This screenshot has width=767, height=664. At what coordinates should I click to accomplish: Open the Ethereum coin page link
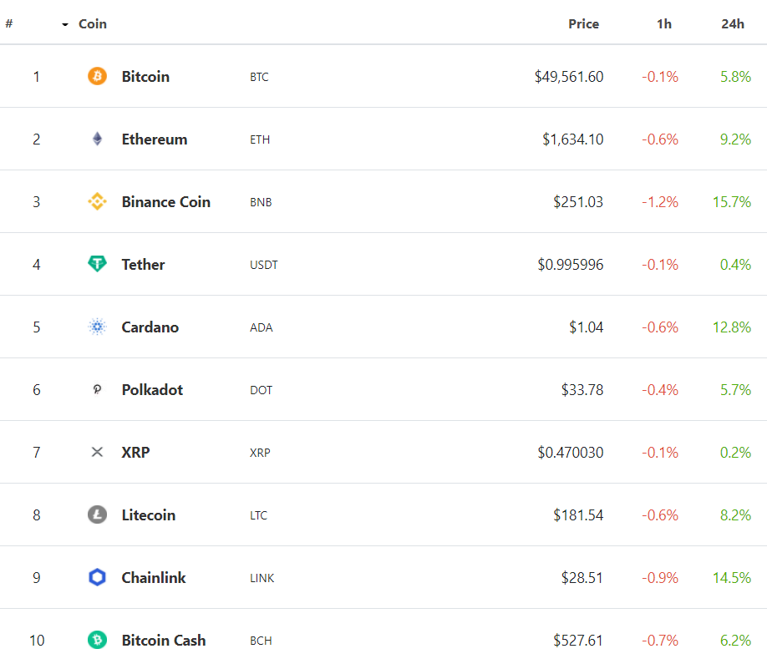coord(155,139)
